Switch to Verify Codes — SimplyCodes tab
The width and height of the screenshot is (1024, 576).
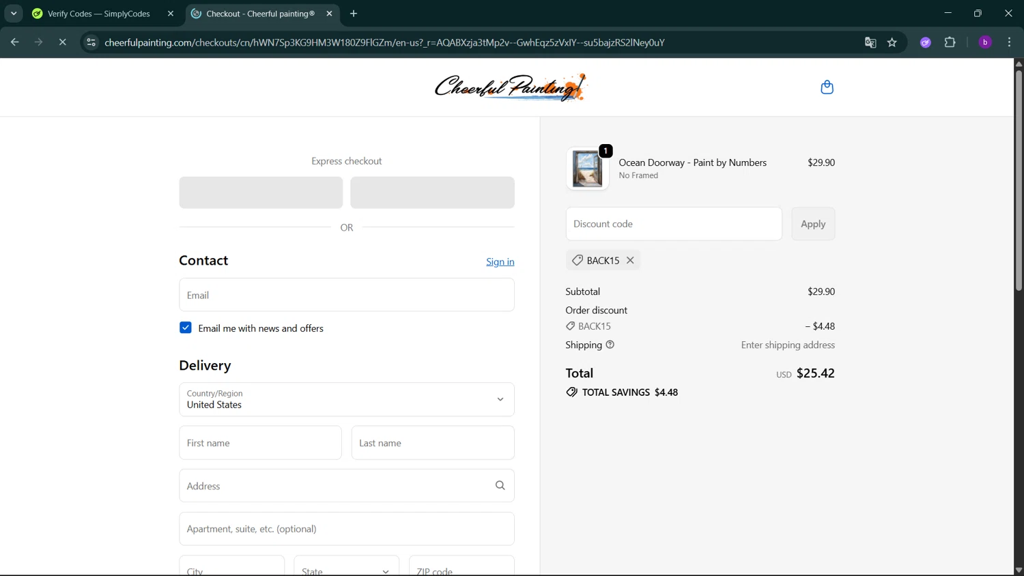(x=98, y=14)
